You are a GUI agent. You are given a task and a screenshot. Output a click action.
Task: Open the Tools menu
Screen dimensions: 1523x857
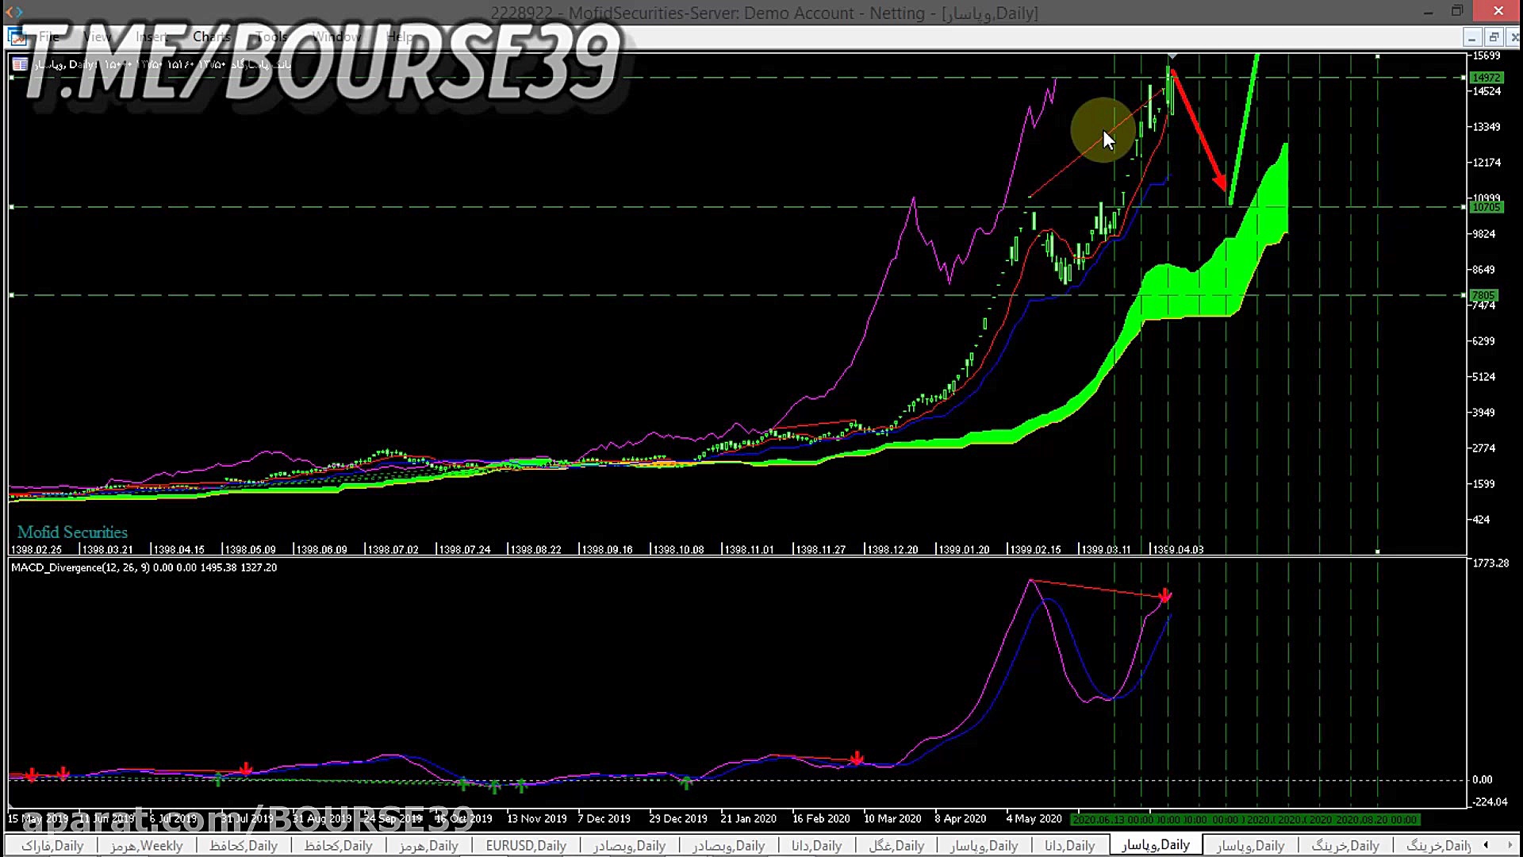click(271, 37)
